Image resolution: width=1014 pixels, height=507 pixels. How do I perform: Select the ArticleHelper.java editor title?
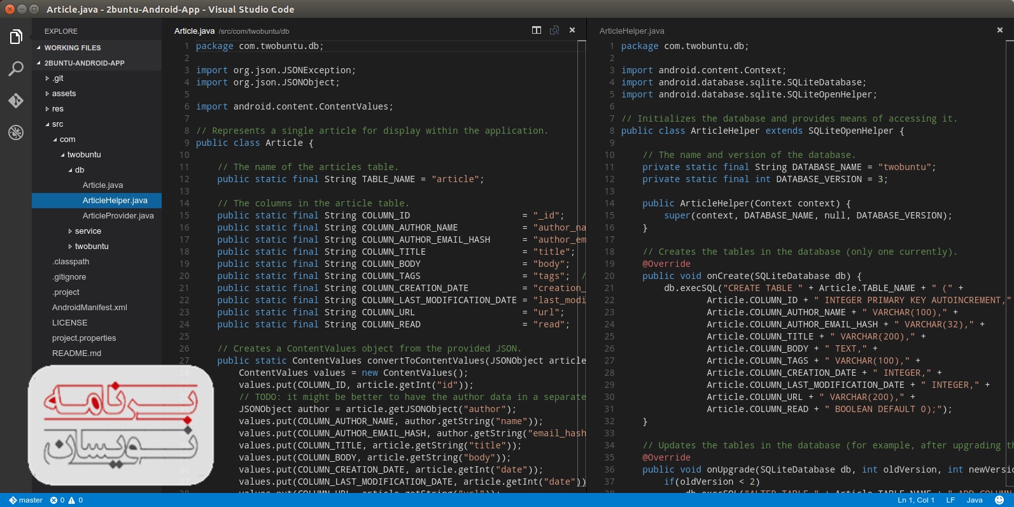click(631, 31)
